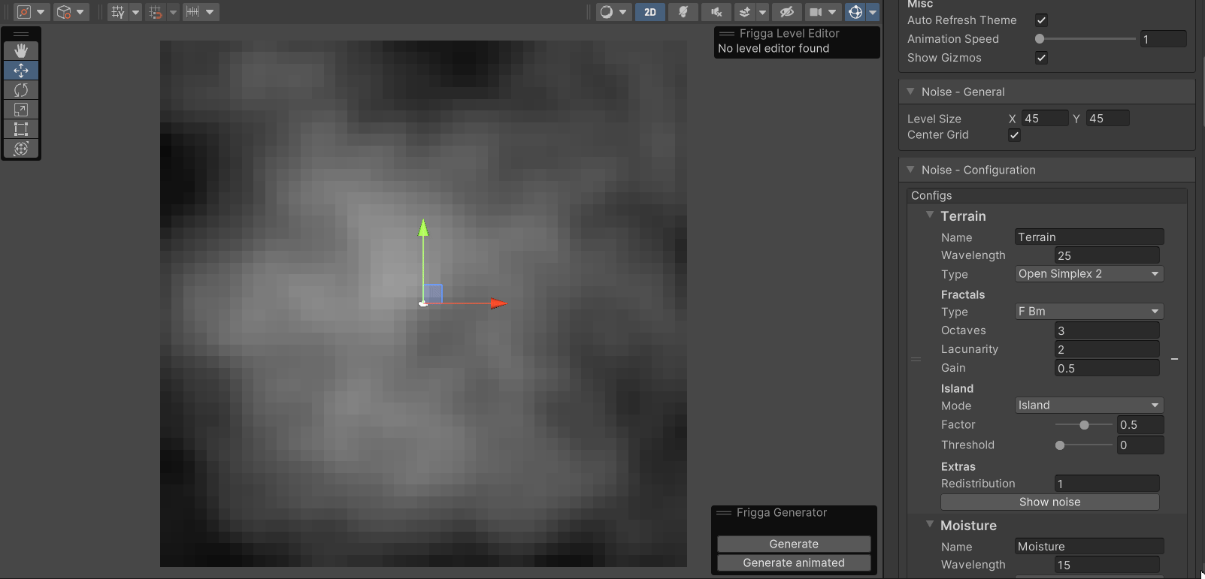Open noise Type dropdown showing Open Simplex 2
Image resolution: width=1205 pixels, height=579 pixels.
tap(1088, 274)
